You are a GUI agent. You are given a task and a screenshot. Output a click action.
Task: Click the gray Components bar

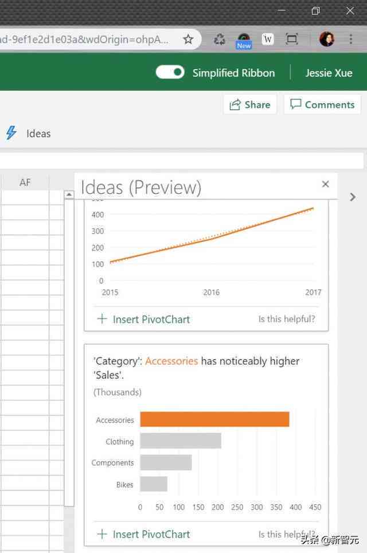[x=166, y=462]
